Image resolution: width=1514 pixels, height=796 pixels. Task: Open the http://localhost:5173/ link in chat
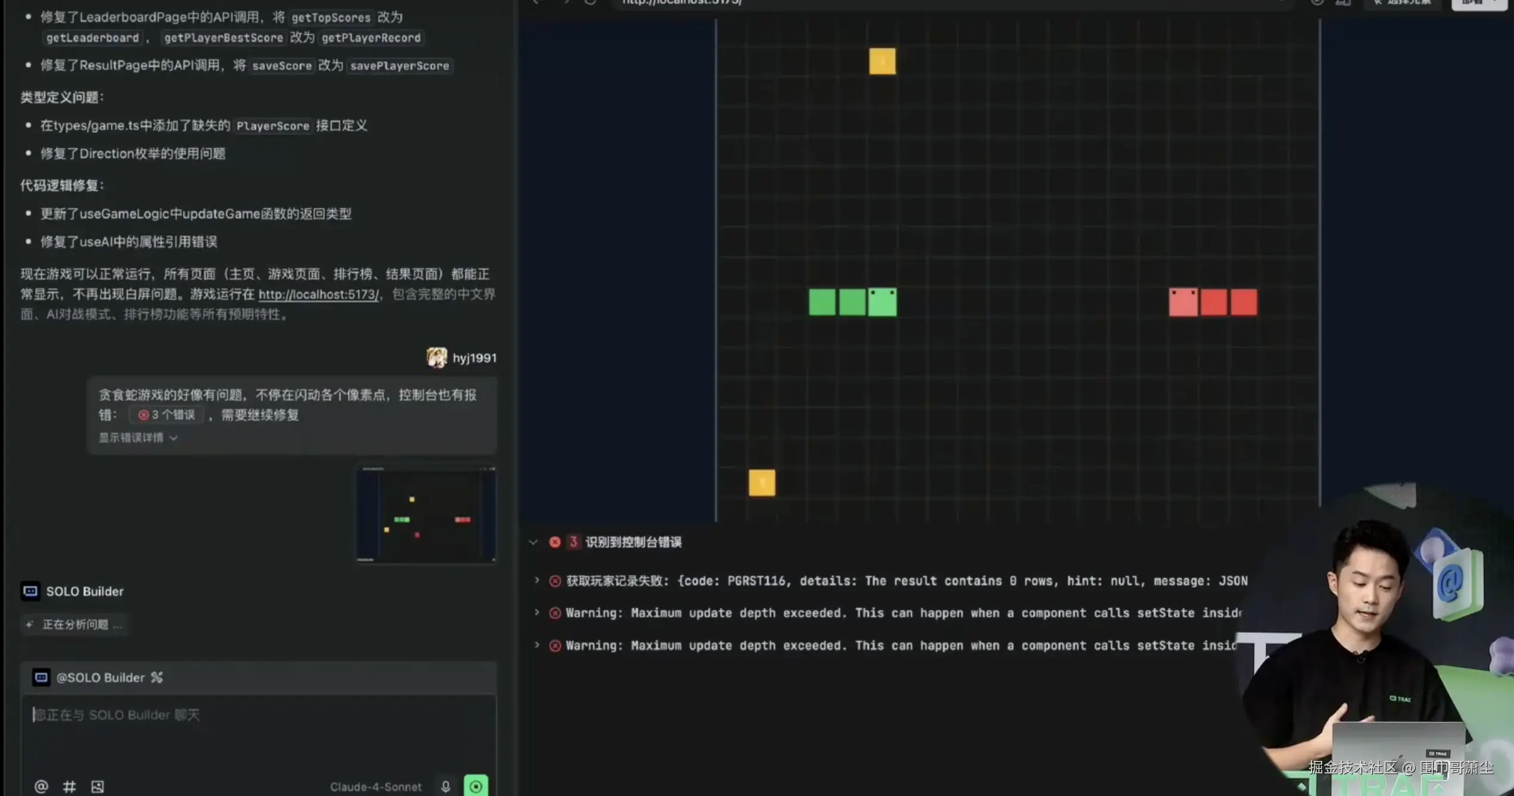[x=318, y=294]
